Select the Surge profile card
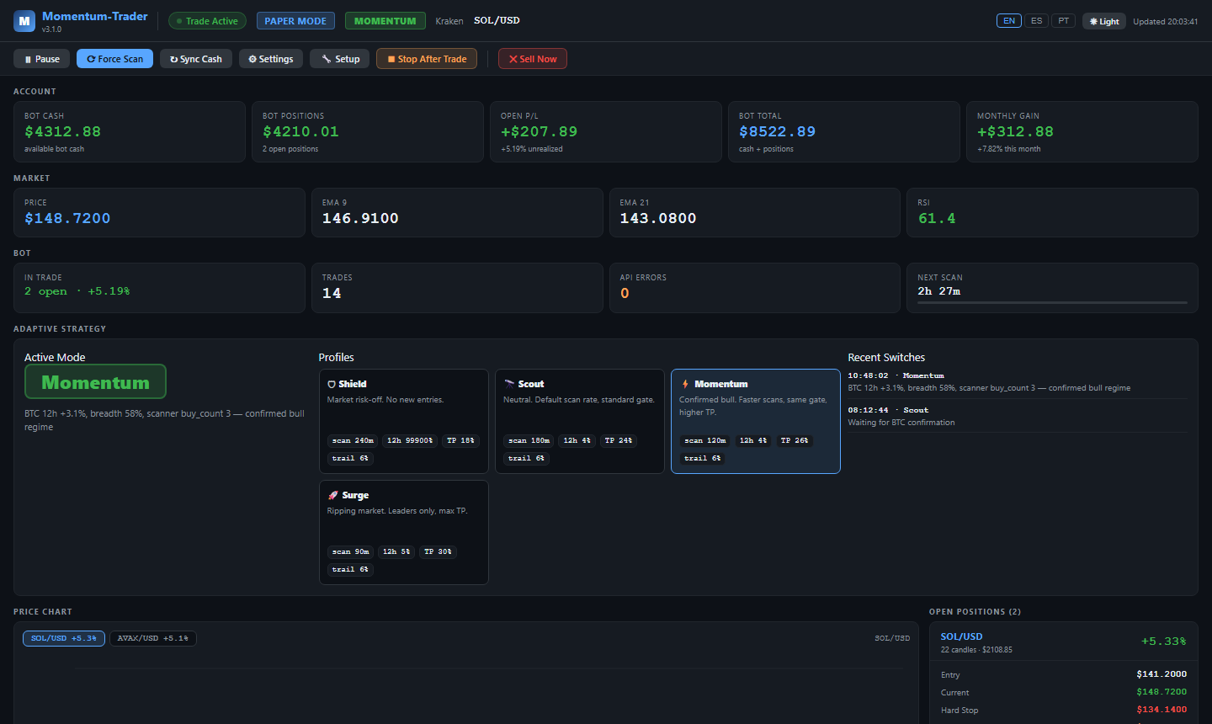Viewport: 1212px width, 724px height. (404, 532)
